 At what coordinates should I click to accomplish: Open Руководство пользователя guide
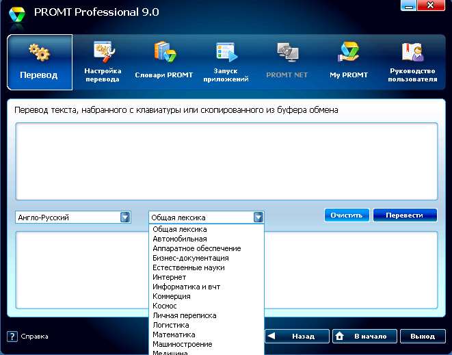tap(412, 62)
